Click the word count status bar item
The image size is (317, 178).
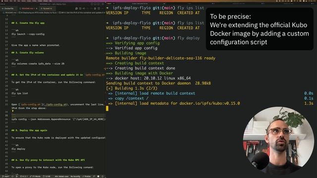tap(35, 177)
